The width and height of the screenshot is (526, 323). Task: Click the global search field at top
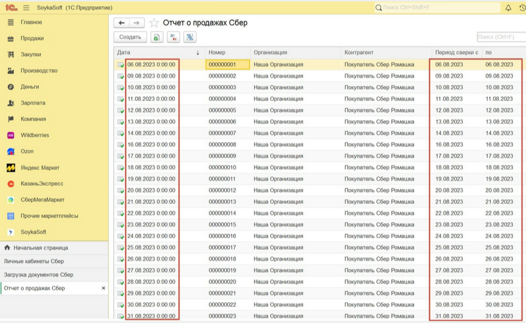click(x=439, y=8)
